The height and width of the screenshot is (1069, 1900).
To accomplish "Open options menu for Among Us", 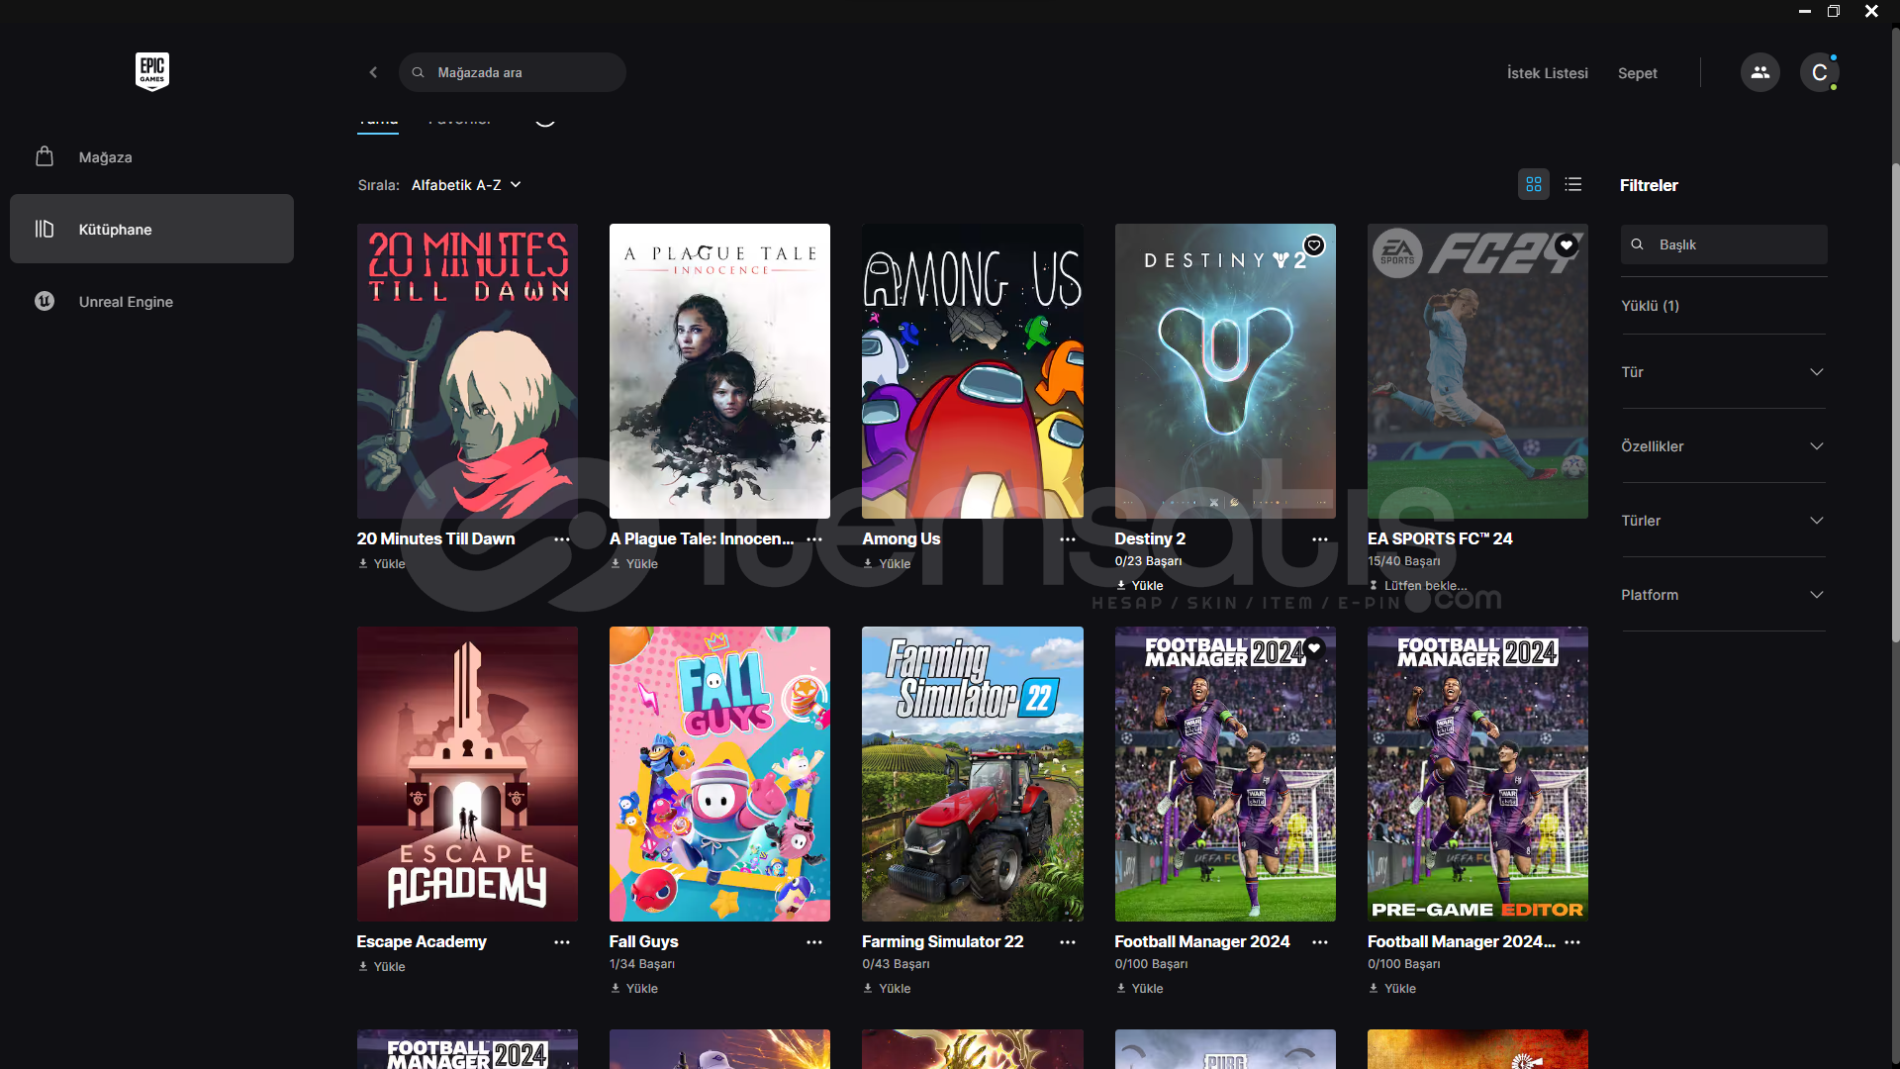I will [1068, 539].
